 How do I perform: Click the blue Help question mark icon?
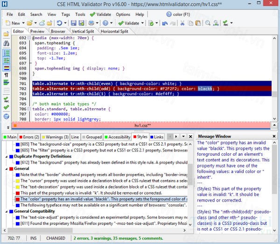tap(105, 23)
